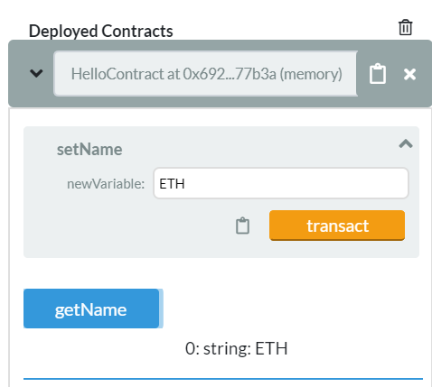The height and width of the screenshot is (387, 432).
Task: Click the '(memory)' text in contract label
Action: 311,74
